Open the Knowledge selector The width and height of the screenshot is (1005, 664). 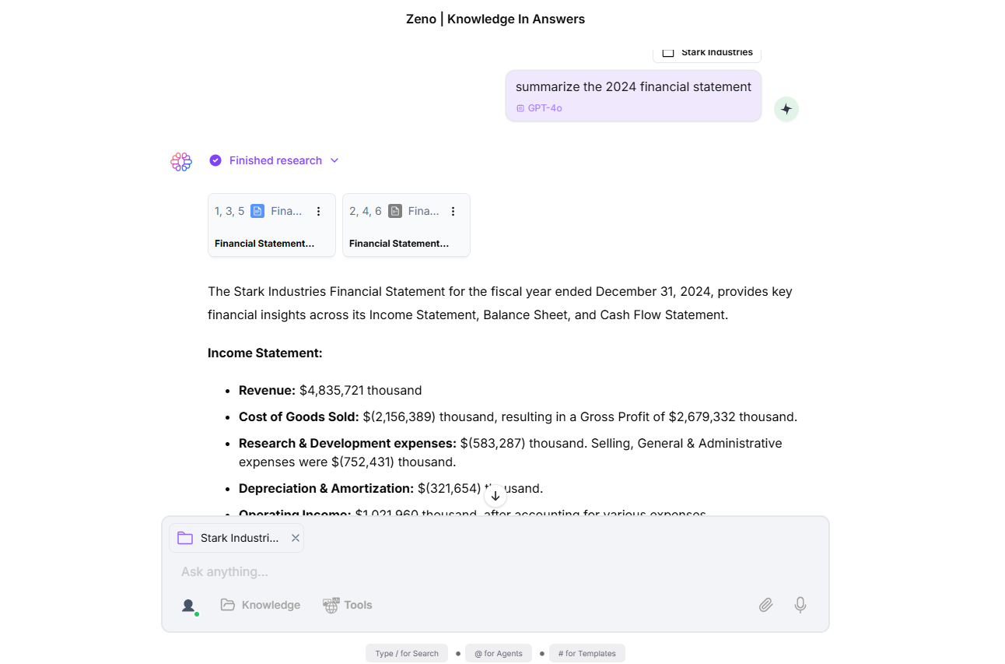pyautogui.click(x=261, y=605)
